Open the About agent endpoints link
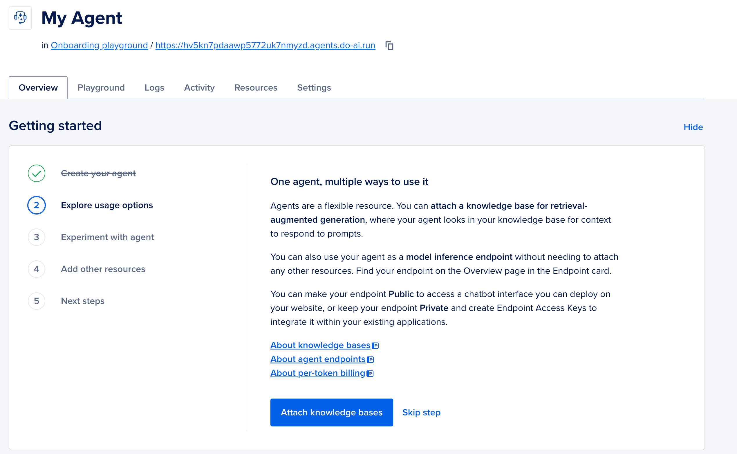Image resolution: width=737 pixels, height=454 pixels. tap(318, 359)
